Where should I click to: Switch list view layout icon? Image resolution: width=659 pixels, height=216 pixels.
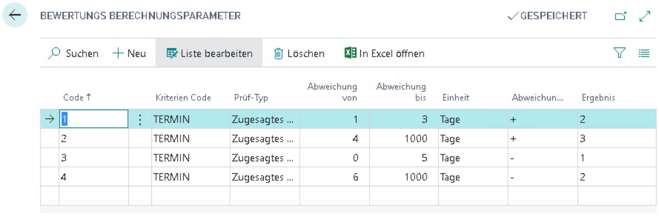click(x=644, y=53)
